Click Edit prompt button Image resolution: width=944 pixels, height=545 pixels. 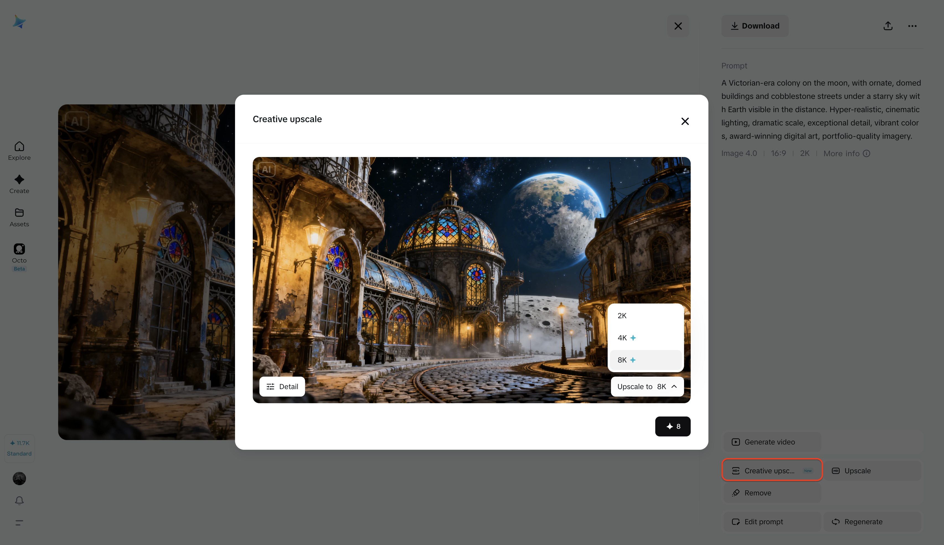[x=772, y=522]
